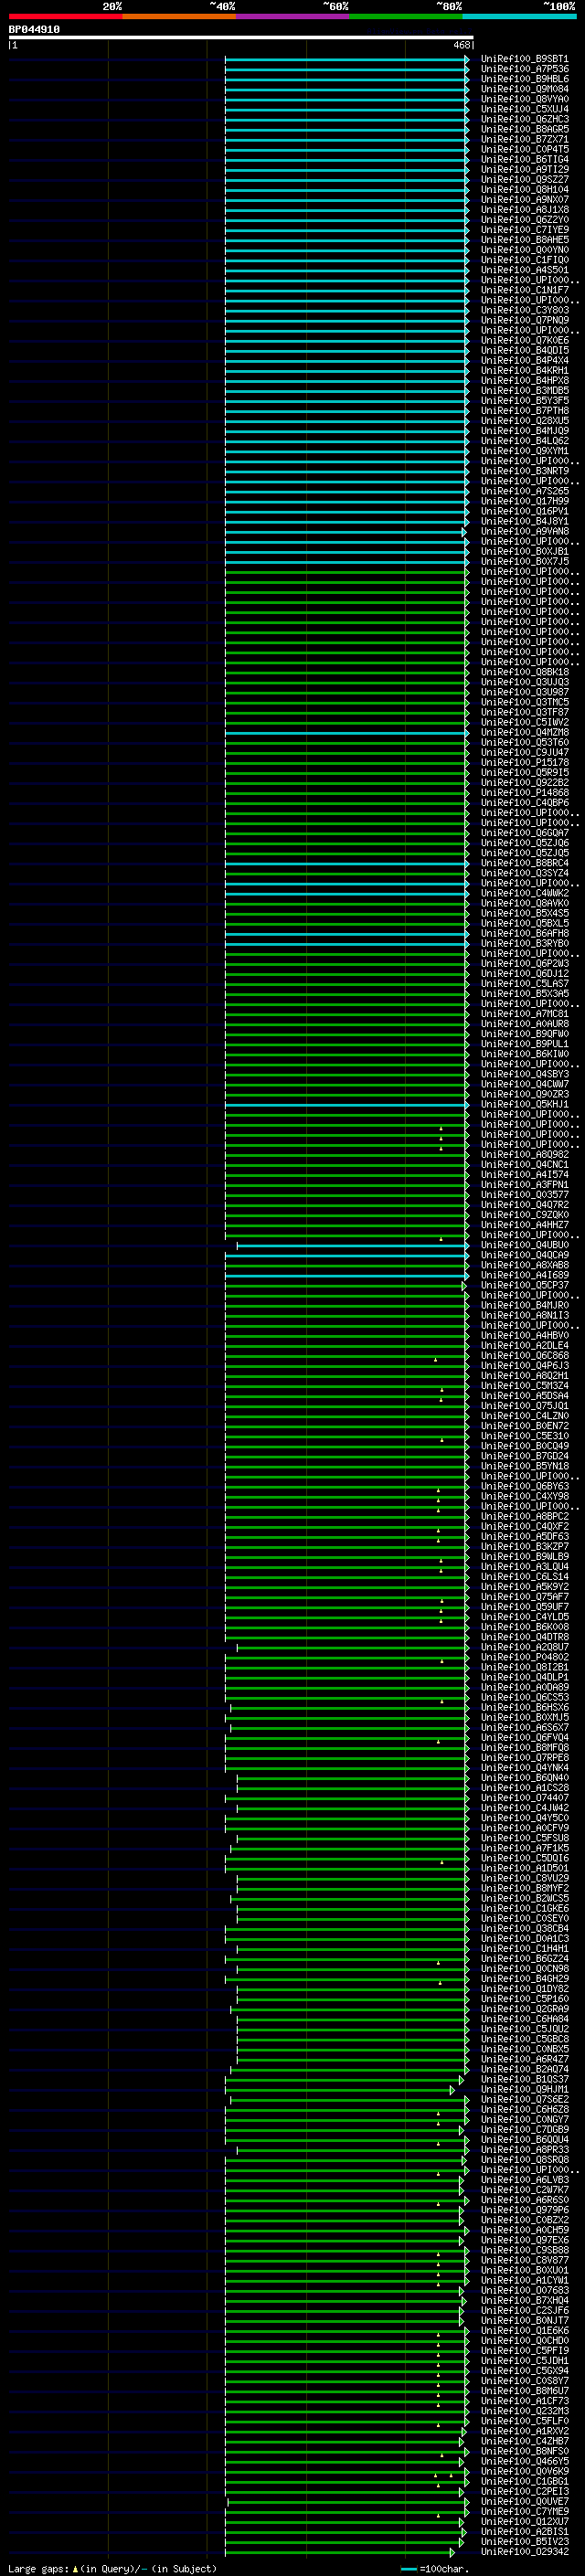Select the UniRef100_Q4MZM8 label
This screenshot has height=2576, width=585.
524,732
